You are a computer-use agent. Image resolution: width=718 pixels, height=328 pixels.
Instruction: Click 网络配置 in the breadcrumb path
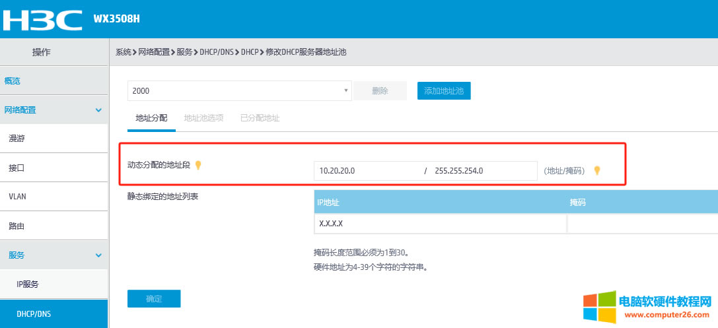(154, 52)
